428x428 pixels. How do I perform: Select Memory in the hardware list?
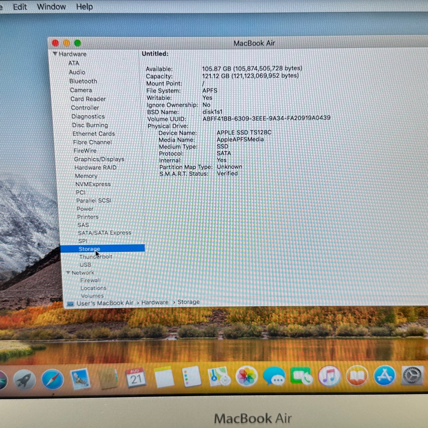pos(86,176)
